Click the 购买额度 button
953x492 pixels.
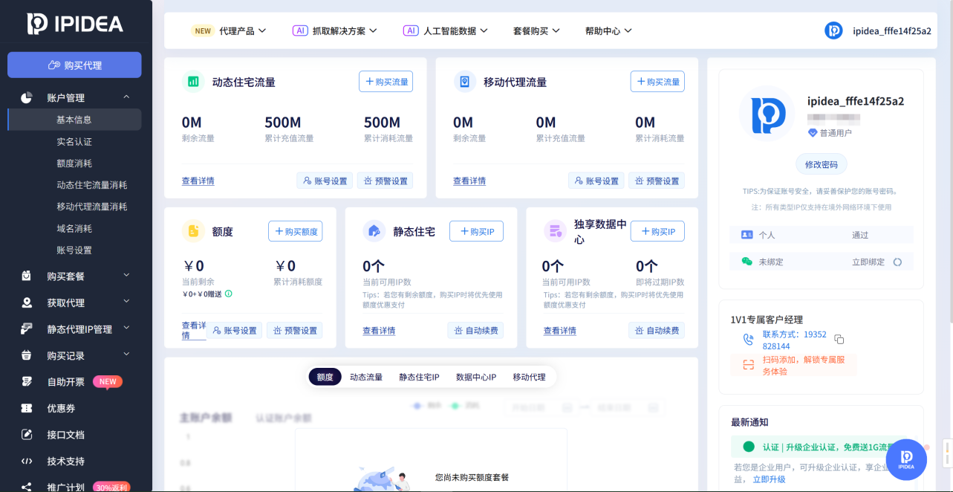pyautogui.click(x=296, y=231)
